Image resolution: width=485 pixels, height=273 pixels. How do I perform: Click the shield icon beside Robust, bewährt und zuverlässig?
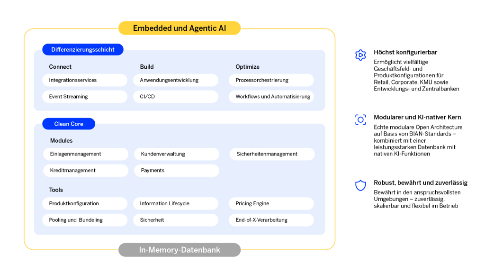coord(360,185)
